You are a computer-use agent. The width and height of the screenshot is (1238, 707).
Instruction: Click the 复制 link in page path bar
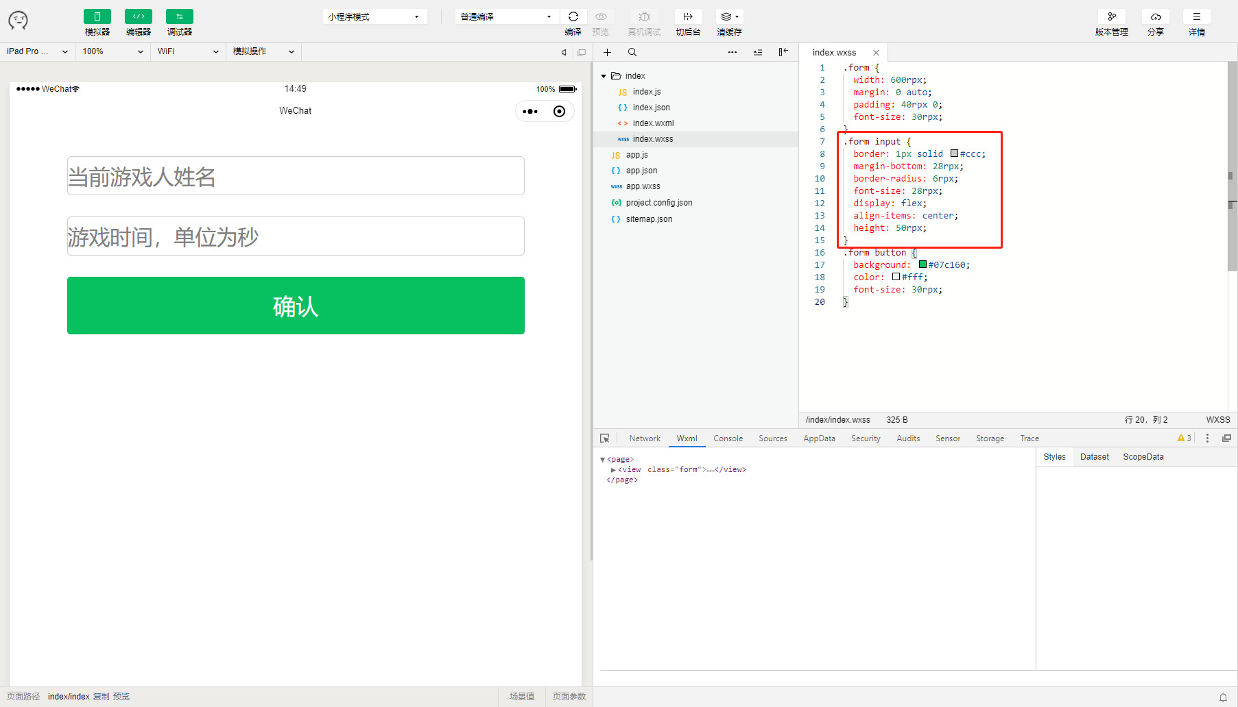click(x=101, y=697)
